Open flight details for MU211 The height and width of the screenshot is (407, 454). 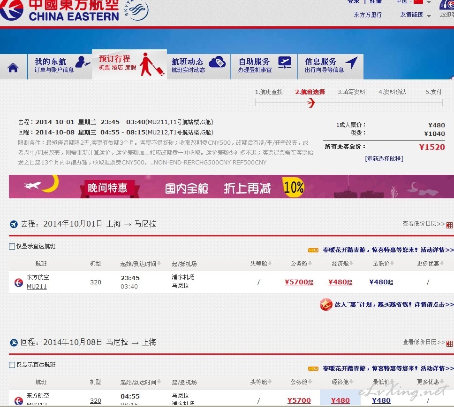[x=37, y=287]
